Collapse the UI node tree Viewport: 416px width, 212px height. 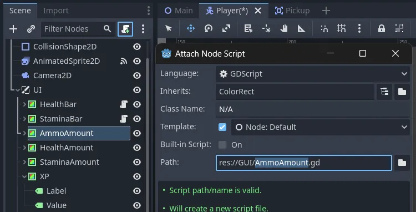pos(18,90)
